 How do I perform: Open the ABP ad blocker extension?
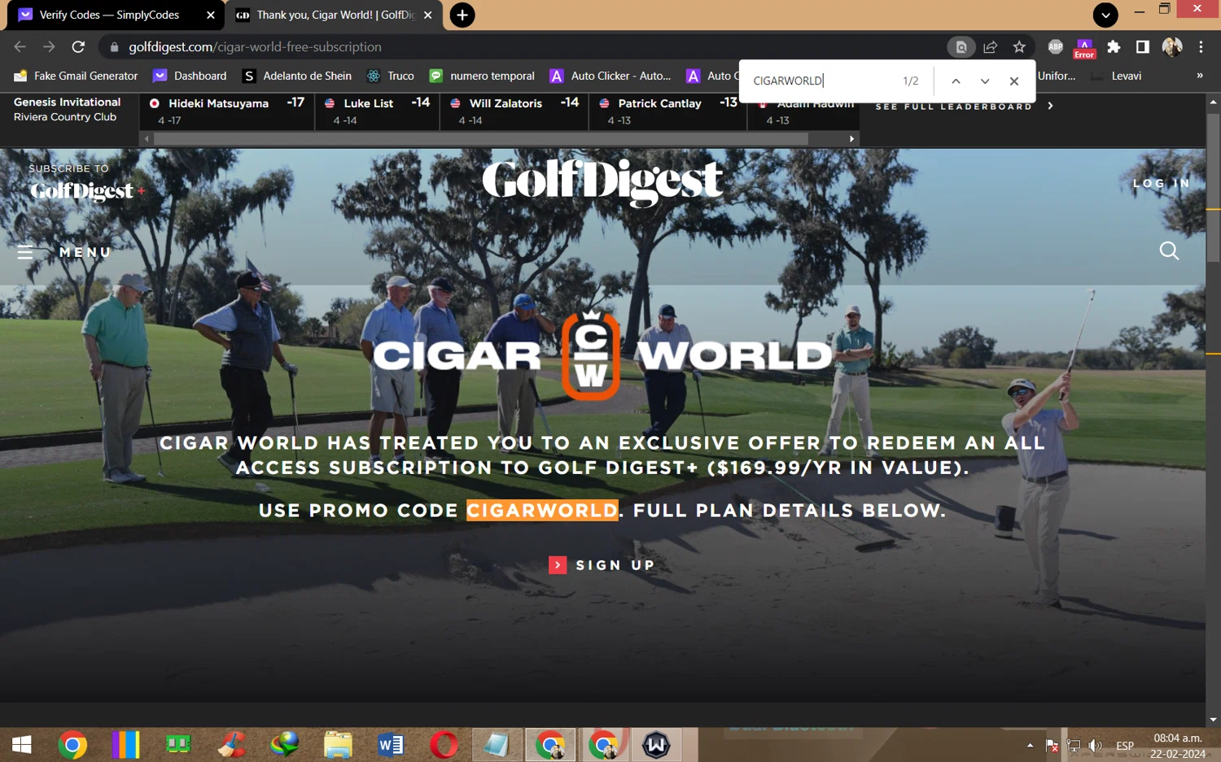point(1055,47)
